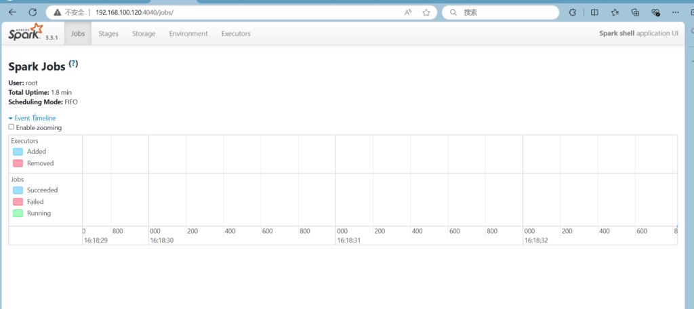Open the browser three-dot settings menu
The image size is (694, 309).
pos(676,12)
